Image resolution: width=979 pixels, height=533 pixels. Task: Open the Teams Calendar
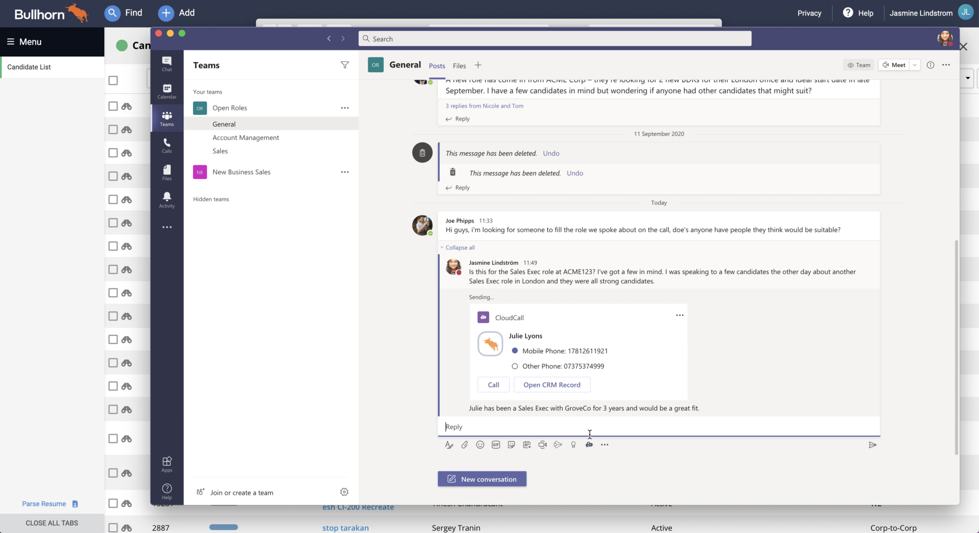[x=166, y=91]
